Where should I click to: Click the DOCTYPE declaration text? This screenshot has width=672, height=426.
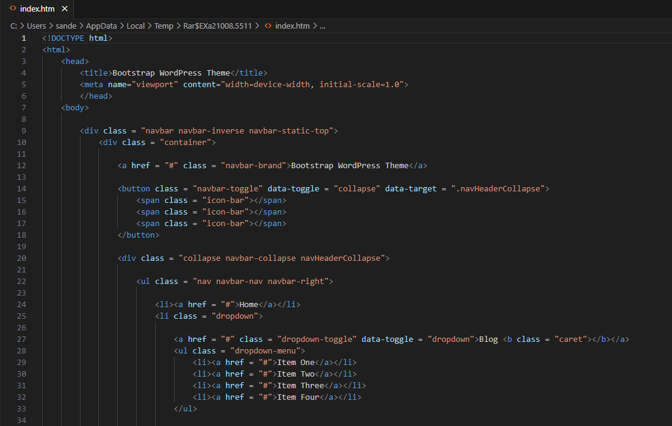click(77, 38)
